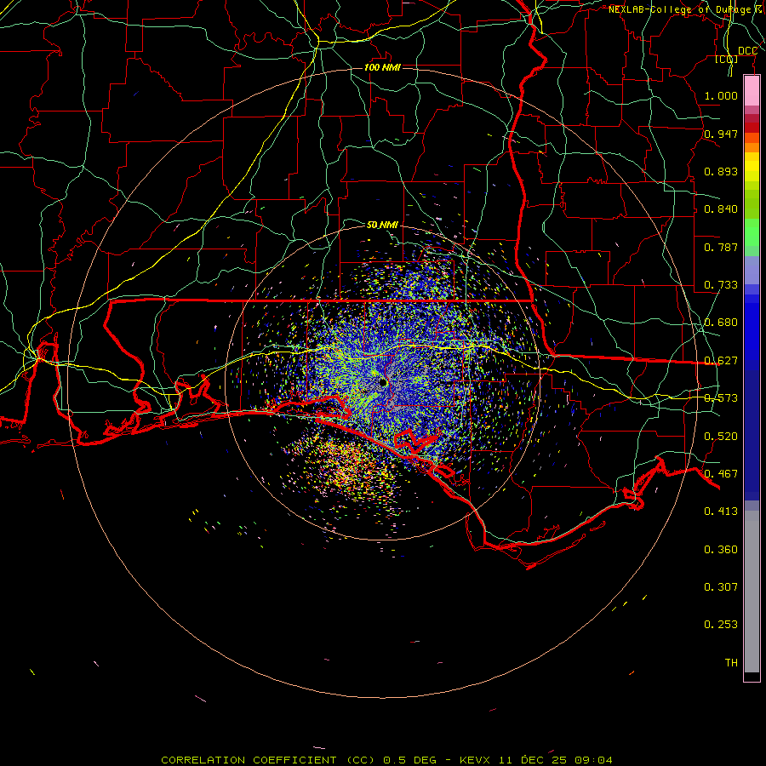
Task: Click the 0.360 legend value
Action: [721, 549]
